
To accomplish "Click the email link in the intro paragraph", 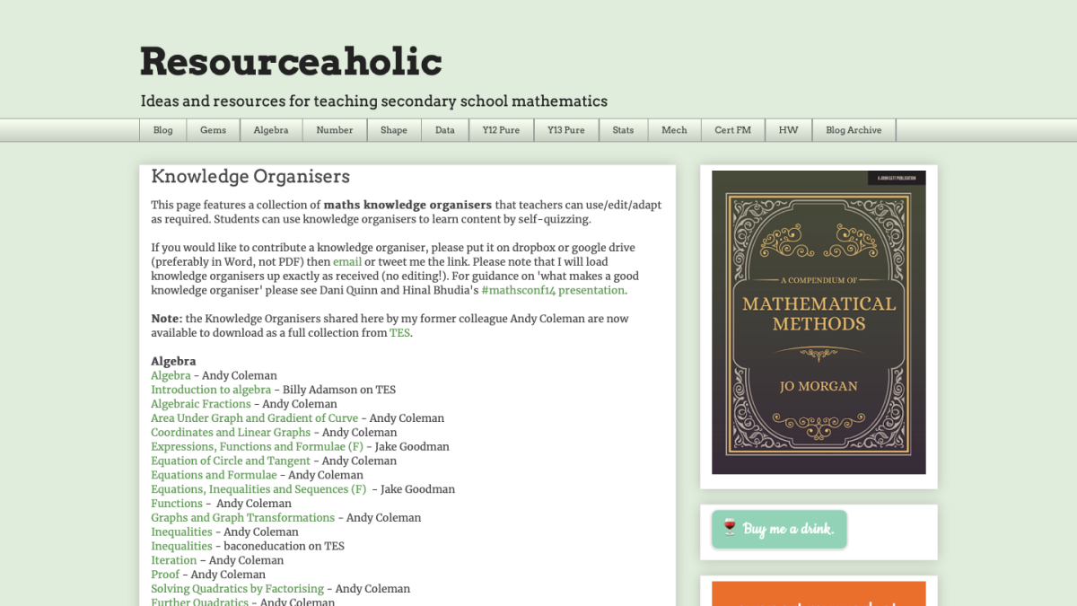I will pos(347,261).
